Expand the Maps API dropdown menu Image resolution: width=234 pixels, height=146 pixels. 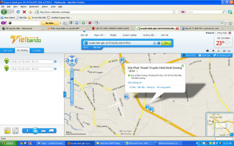coord(100,35)
